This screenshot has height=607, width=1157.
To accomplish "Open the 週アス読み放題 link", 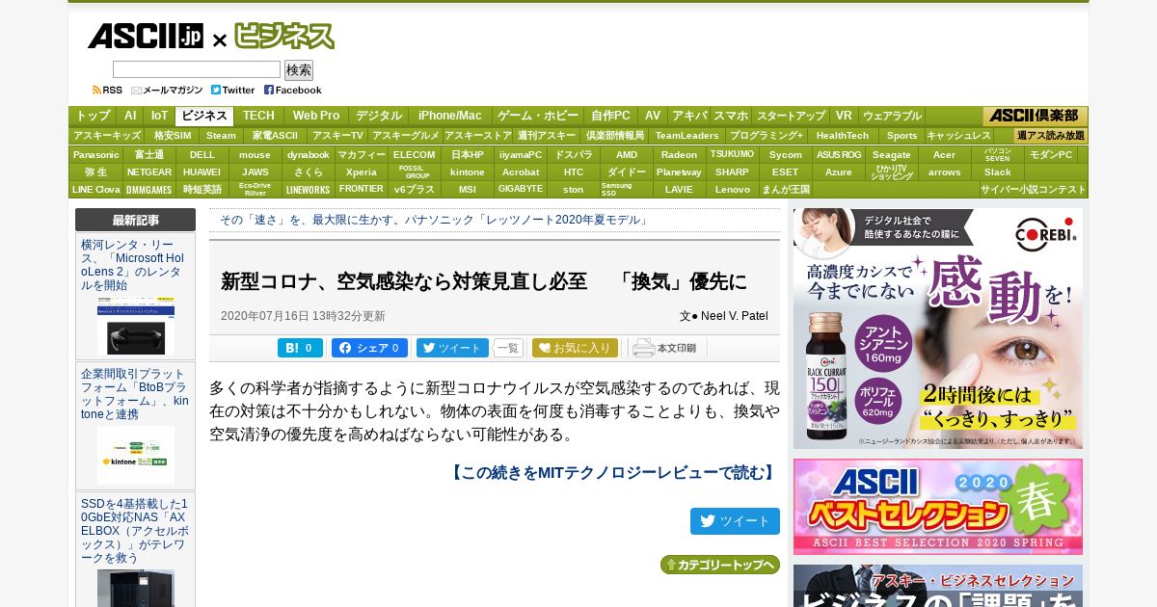I will pos(1051,136).
